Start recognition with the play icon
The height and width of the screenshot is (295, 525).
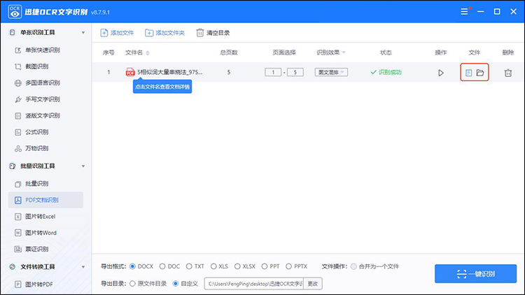[440, 73]
